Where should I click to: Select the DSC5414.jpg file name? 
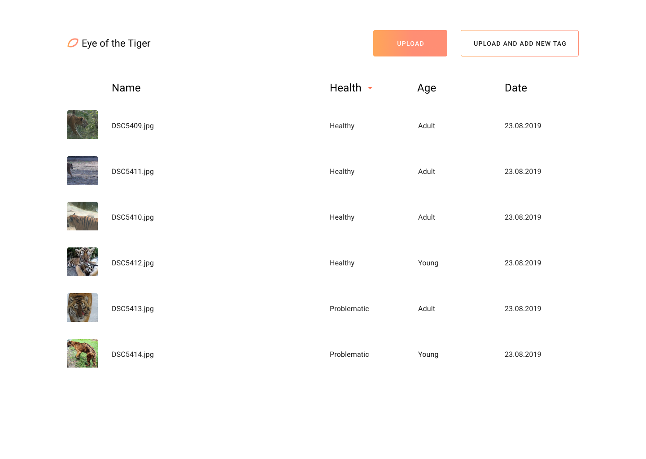coord(133,354)
